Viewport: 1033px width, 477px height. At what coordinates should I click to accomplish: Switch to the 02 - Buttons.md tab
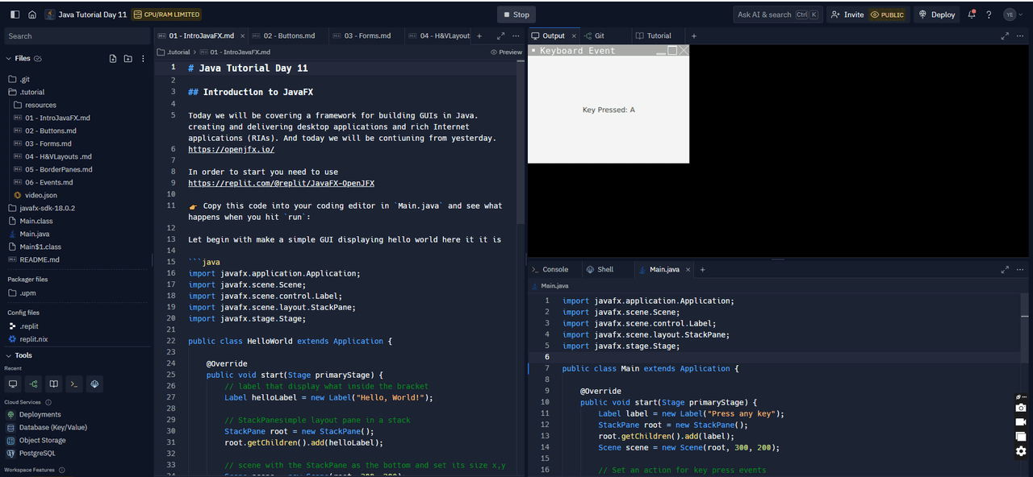click(289, 36)
